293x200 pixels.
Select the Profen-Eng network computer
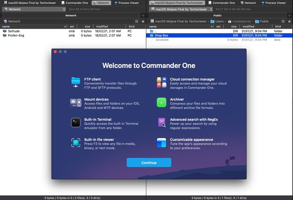click(x=16, y=36)
